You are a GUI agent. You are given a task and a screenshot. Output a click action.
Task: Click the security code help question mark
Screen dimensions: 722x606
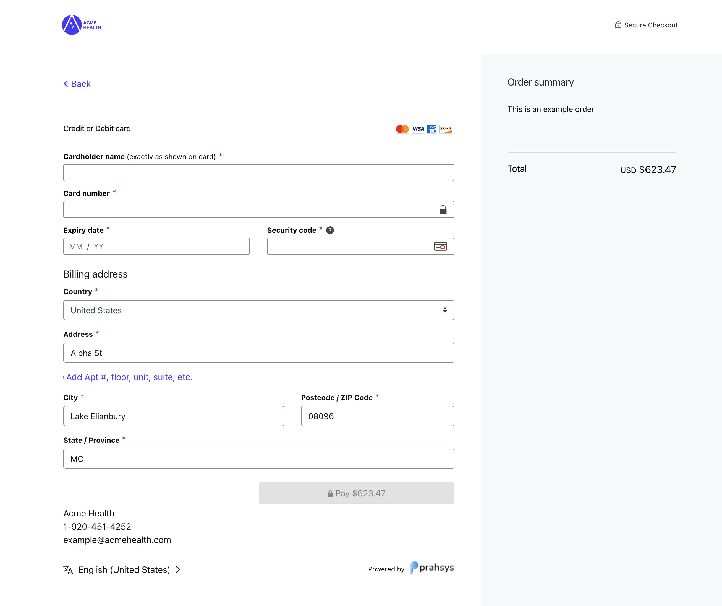330,230
